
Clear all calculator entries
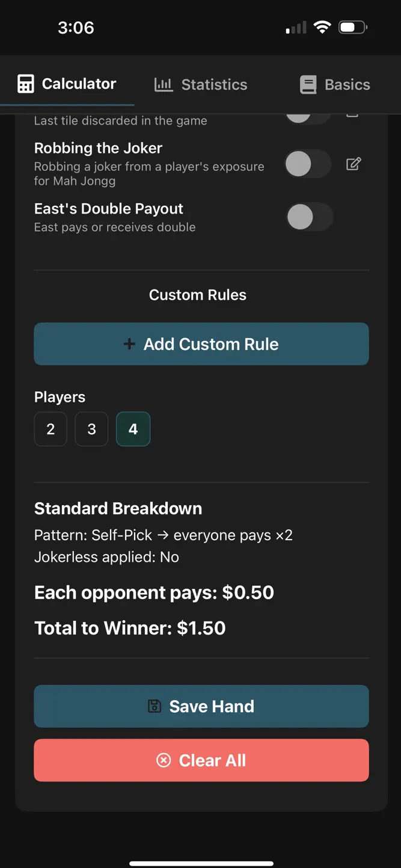[x=201, y=760]
